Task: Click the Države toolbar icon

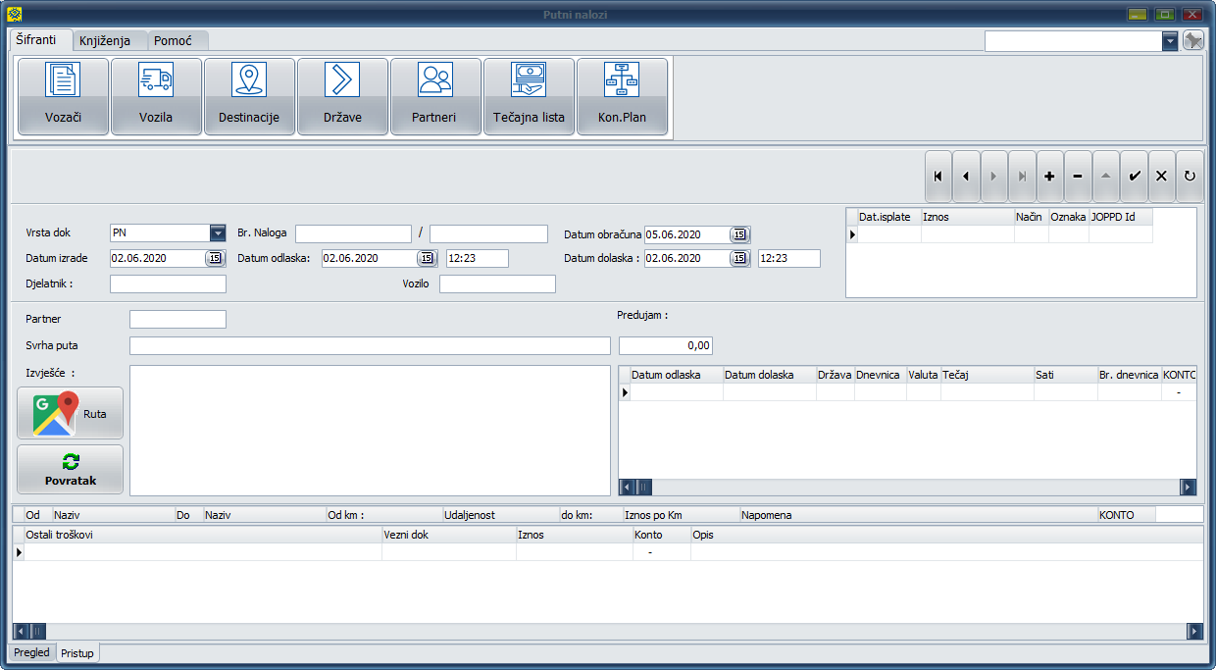Action: pyautogui.click(x=342, y=96)
